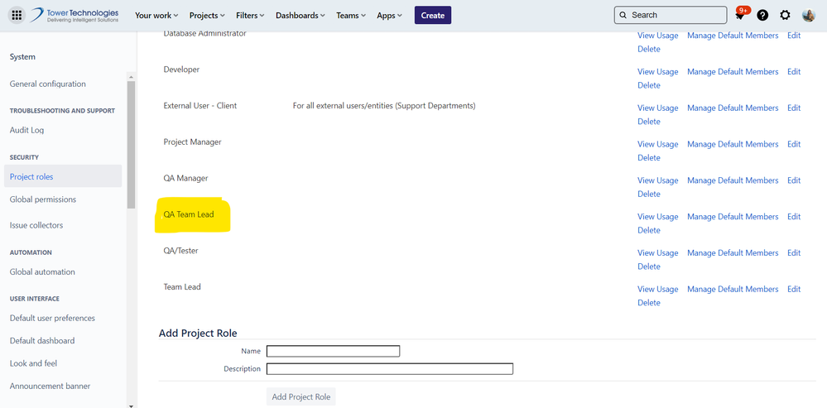Delete the QA Manager role
The width and height of the screenshot is (827, 408).
649,194
